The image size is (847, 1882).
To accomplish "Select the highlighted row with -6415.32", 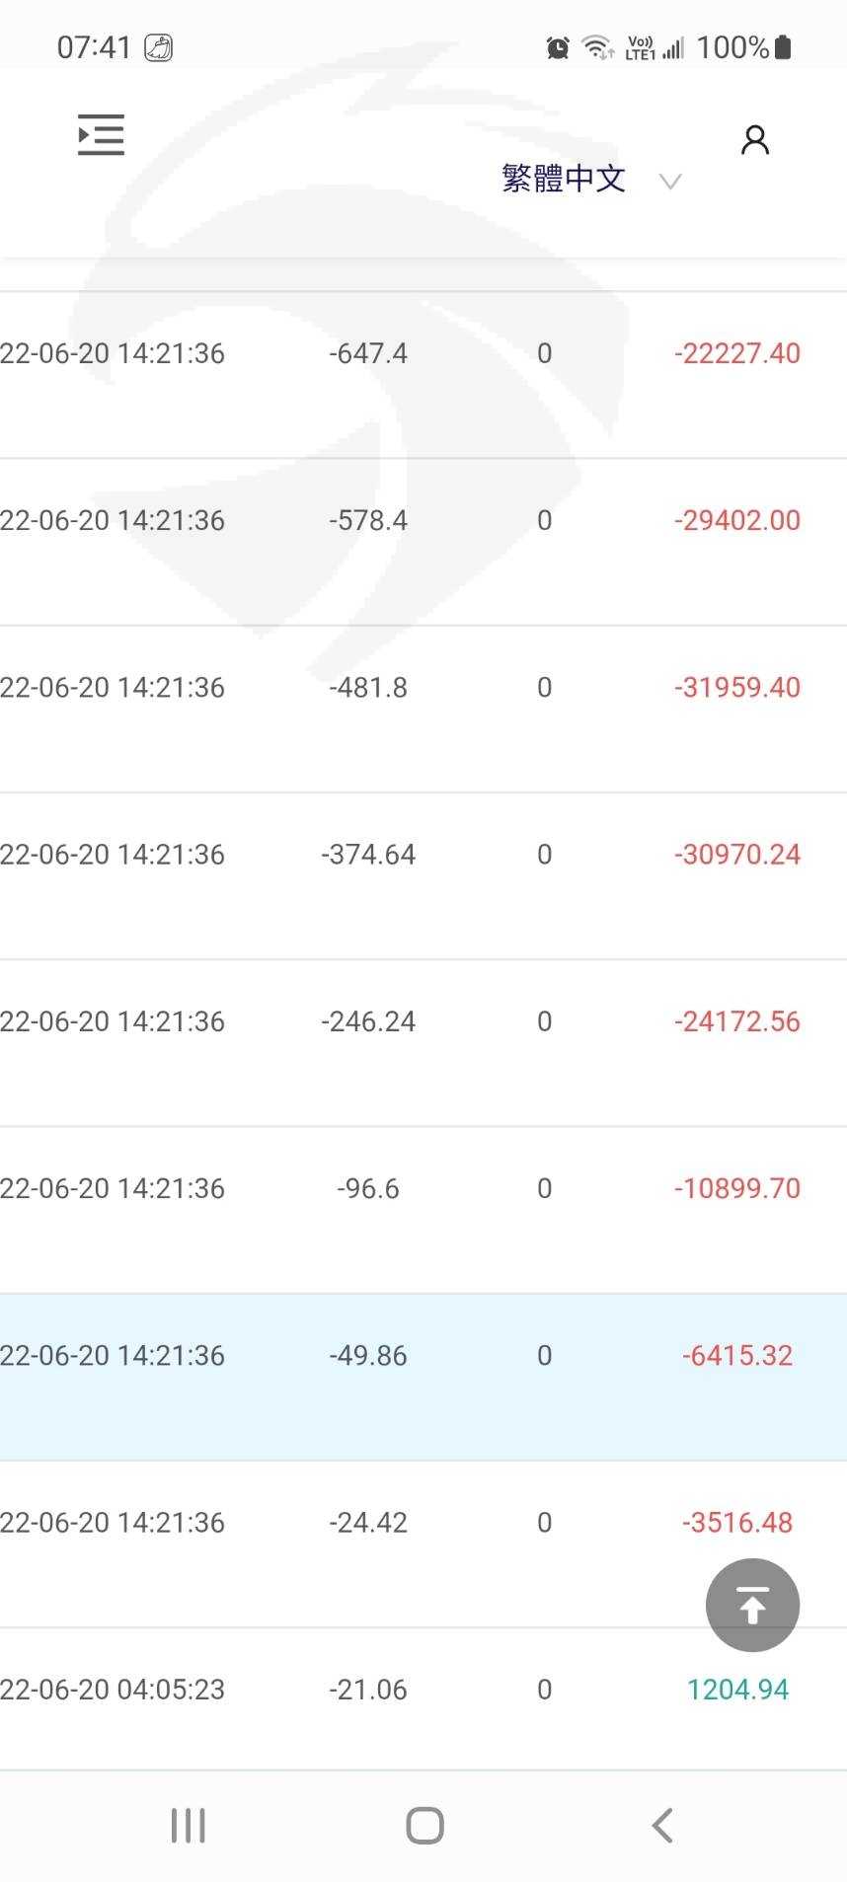I will coord(423,1356).
